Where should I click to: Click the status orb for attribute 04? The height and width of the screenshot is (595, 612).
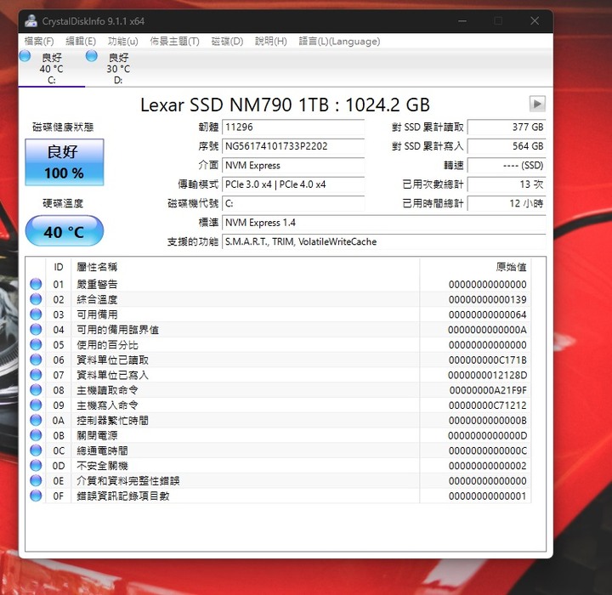pos(36,329)
